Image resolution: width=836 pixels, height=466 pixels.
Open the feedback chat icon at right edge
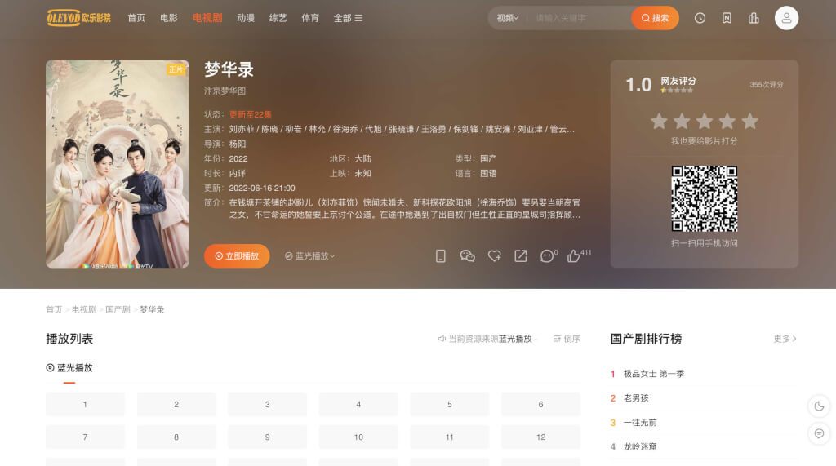coord(819,433)
